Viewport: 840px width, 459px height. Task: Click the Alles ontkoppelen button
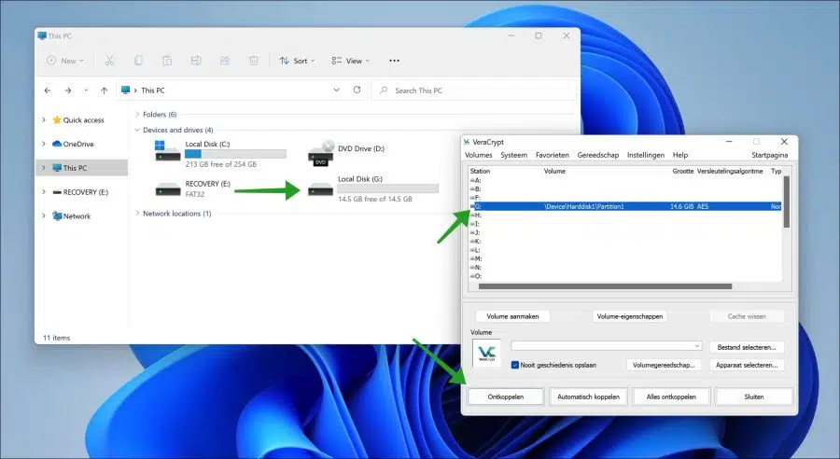coord(671,396)
